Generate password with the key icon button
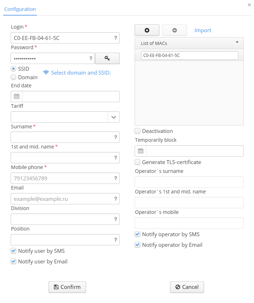 107,58
